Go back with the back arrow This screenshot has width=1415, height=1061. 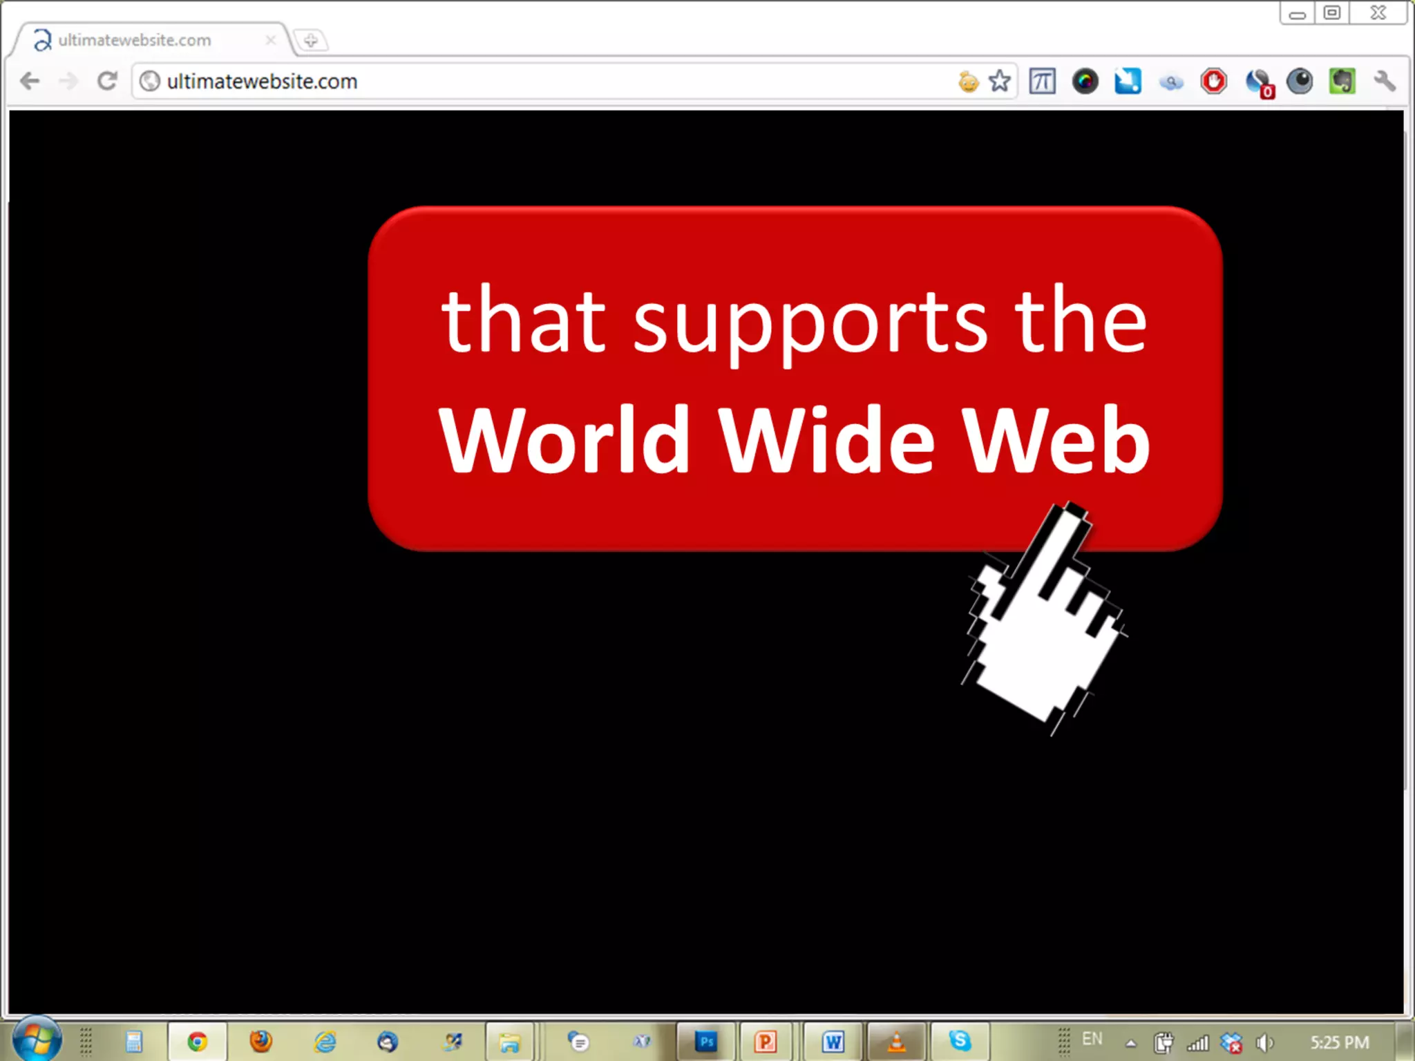click(30, 82)
